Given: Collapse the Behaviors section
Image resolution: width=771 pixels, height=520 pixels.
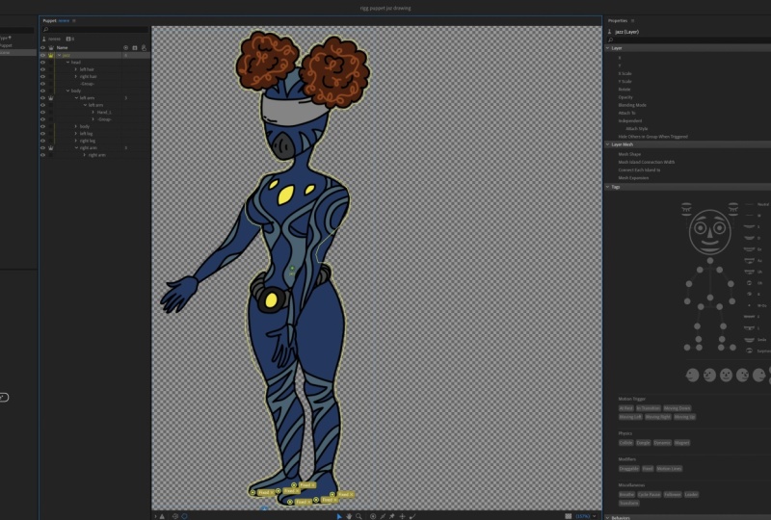Looking at the screenshot, I should pos(608,517).
